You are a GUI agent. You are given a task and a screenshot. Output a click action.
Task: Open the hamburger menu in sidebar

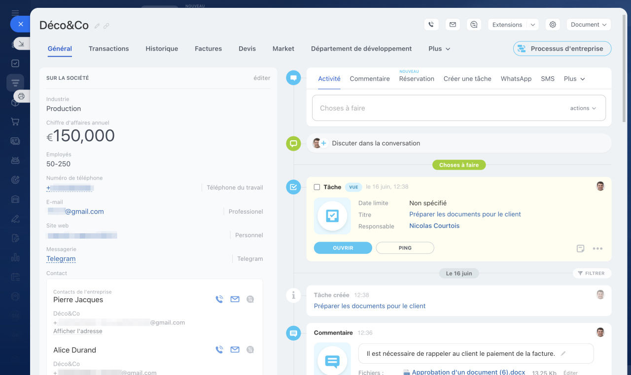click(15, 13)
